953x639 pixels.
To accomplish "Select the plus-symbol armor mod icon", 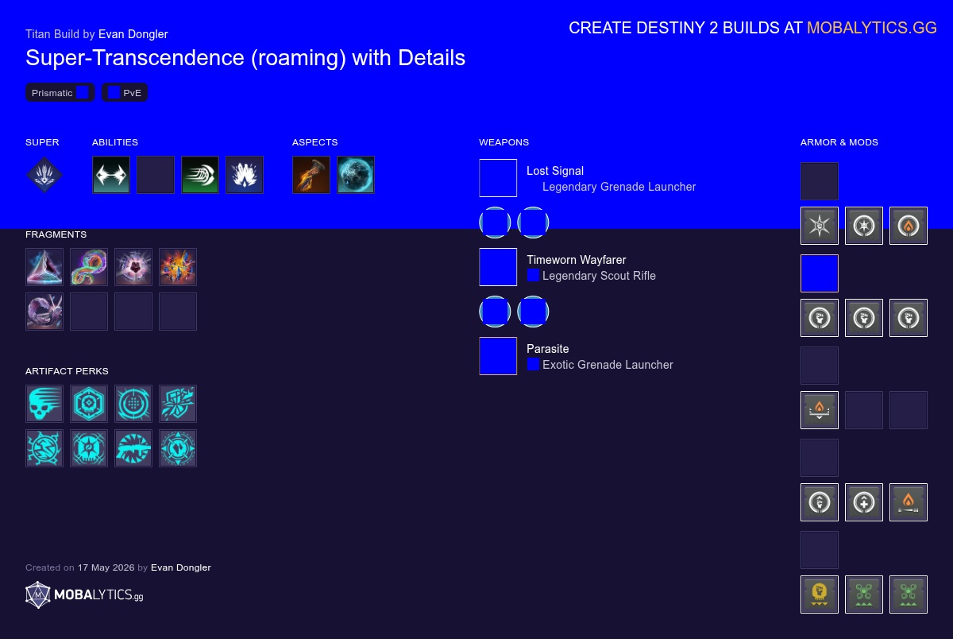I will pos(864,502).
